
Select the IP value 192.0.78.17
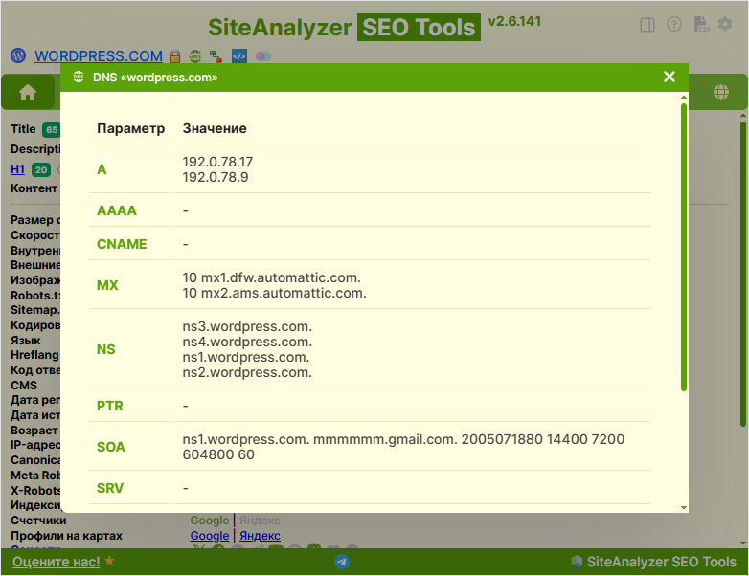click(x=217, y=162)
